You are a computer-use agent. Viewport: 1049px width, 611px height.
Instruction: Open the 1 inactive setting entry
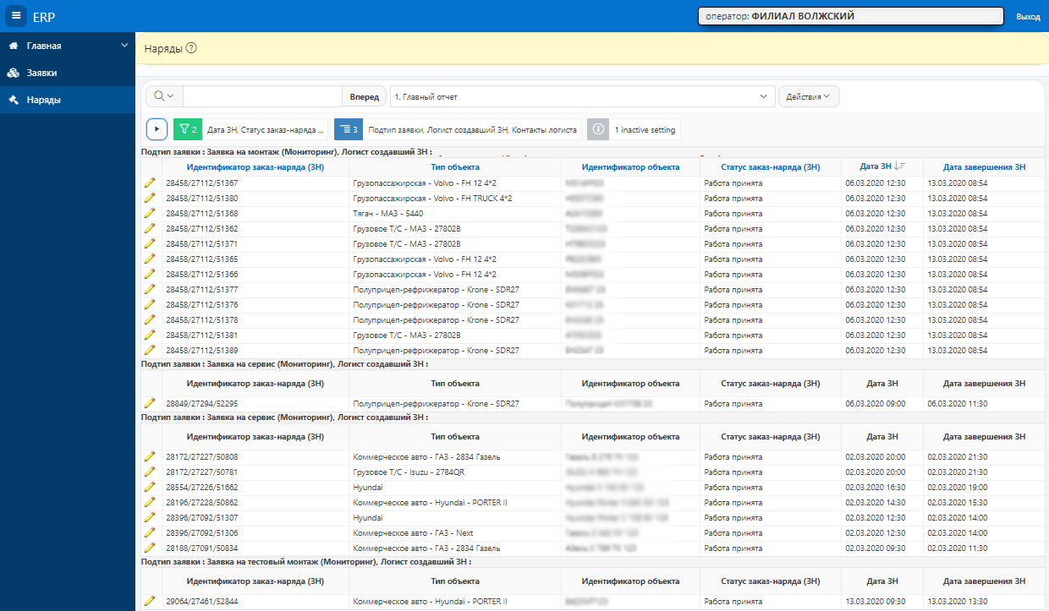(645, 130)
